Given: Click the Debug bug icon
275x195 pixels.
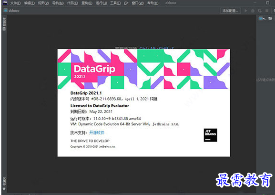Looking at the screenshot, I should coord(253,10).
